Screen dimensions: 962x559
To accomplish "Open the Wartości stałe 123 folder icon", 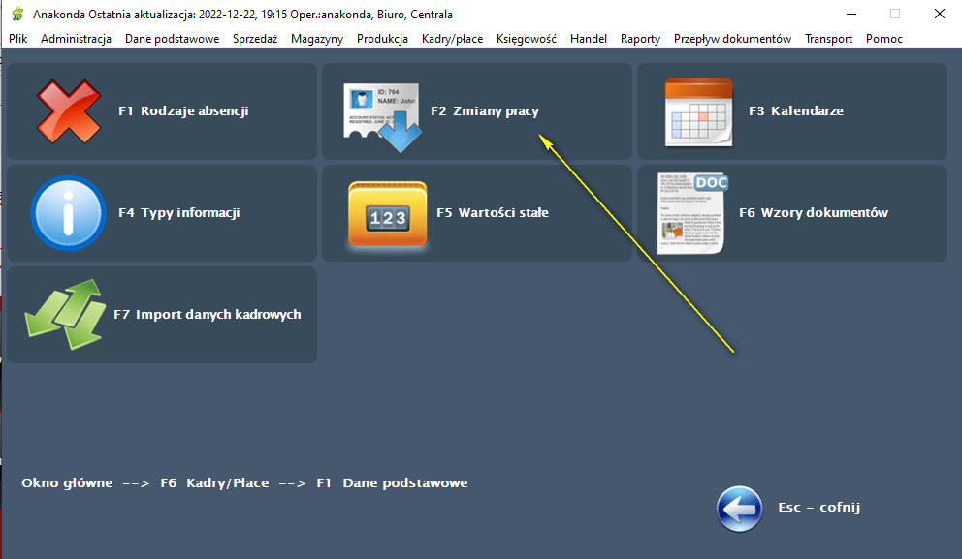I will pyautogui.click(x=387, y=214).
